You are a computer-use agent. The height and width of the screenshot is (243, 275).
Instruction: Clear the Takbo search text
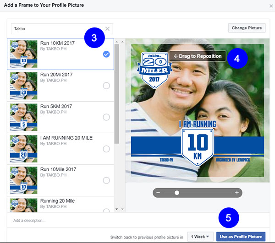(x=107, y=28)
